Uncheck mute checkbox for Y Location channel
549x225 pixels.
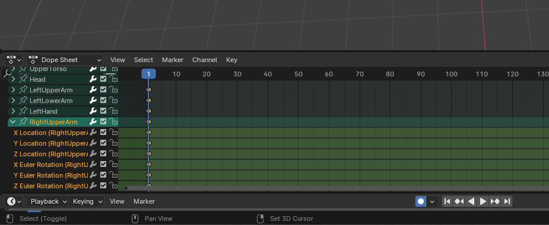(x=103, y=143)
